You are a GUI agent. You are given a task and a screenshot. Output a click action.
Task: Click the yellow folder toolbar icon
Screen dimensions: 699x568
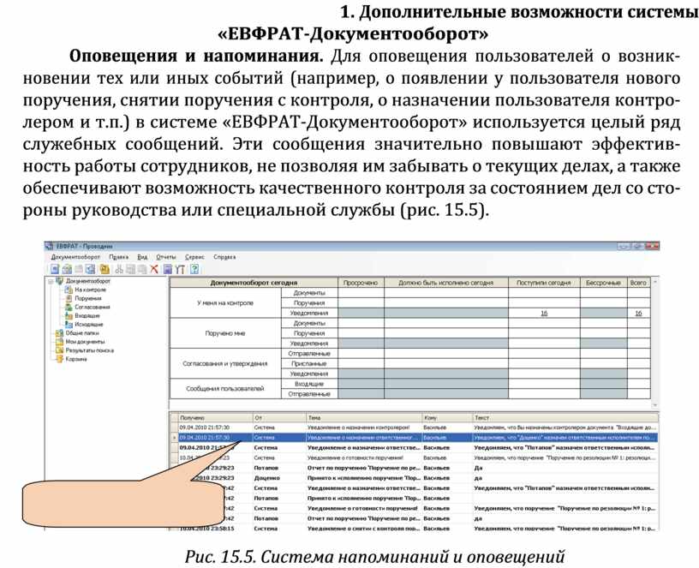[104, 269]
